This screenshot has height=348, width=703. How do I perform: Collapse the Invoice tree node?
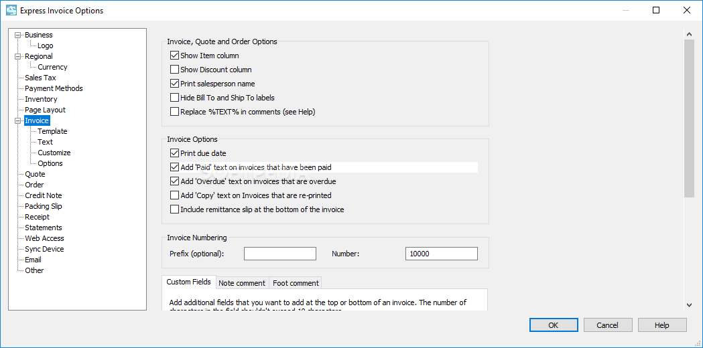pos(18,121)
